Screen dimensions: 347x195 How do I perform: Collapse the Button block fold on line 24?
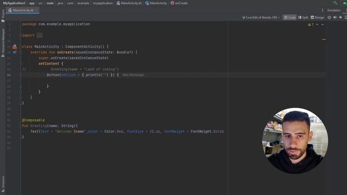[x=21, y=75]
